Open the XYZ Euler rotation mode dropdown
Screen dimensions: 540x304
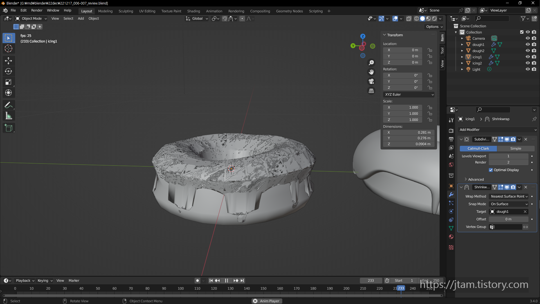[x=409, y=95]
